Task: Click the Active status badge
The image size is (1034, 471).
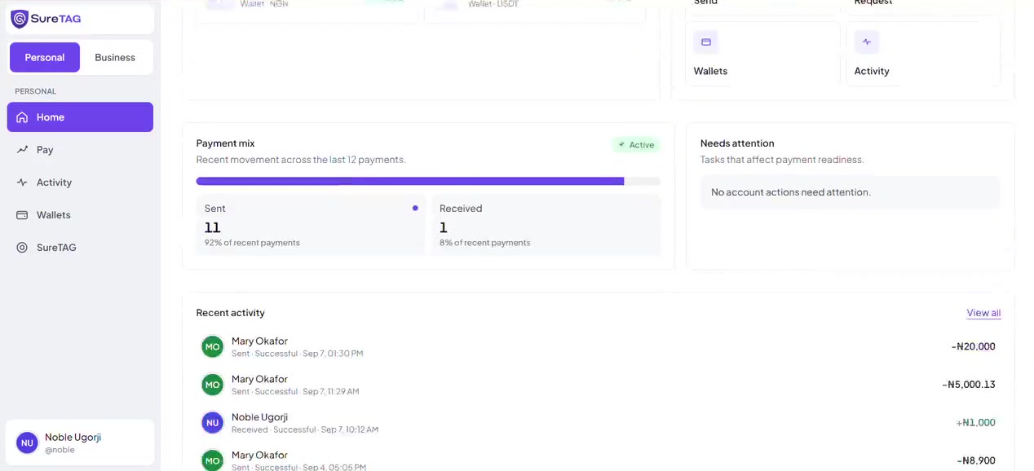Action: coord(636,145)
